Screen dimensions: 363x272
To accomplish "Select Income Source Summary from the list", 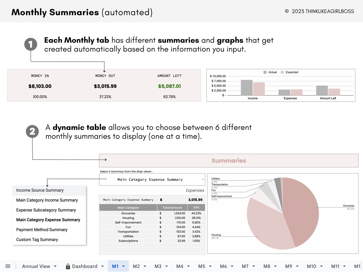I will coord(40,190).
